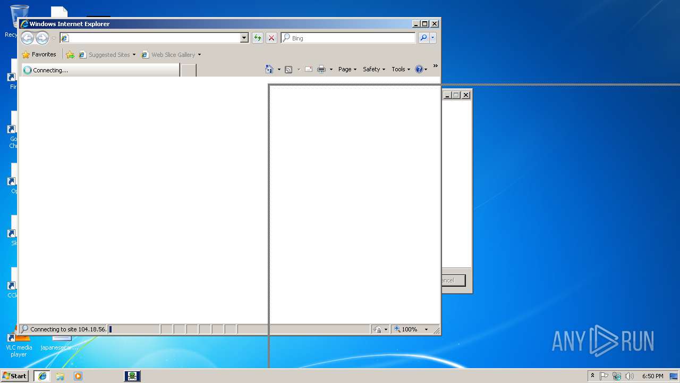Viewport: 680px width, 383px height.
Task: Open the recent pages dropdown arrow
Action: pyautogui.click(x=54, y=38)
